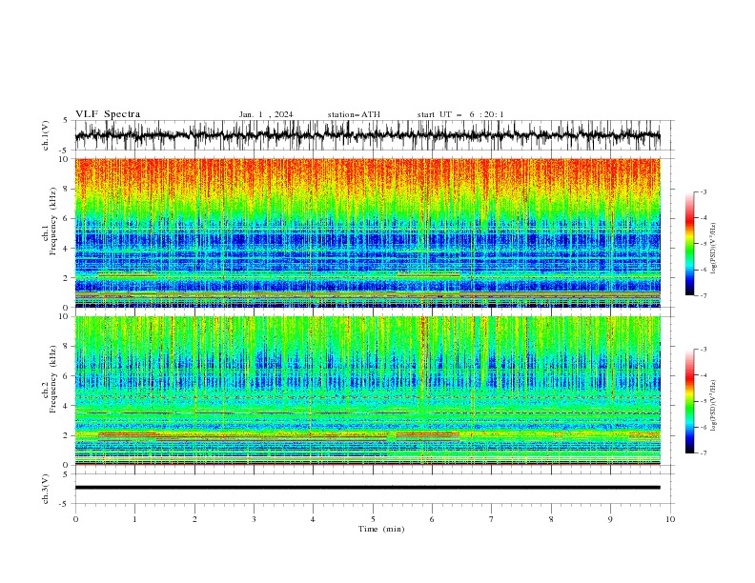The image size is (755, 583).
Task: Click tick label "9" on Time axis
Action: [610, 519]
